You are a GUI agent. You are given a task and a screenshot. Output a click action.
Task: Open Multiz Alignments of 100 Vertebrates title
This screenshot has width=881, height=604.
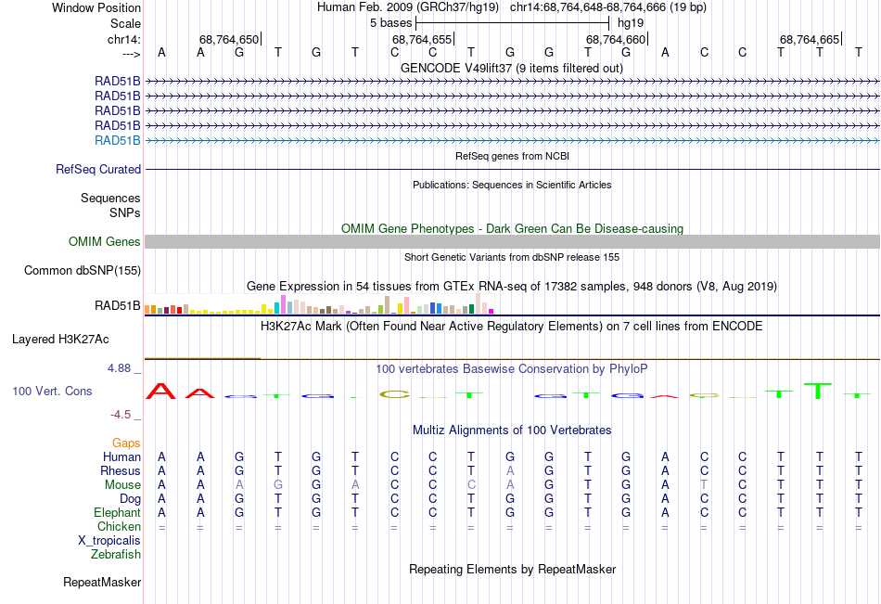pos(512,431)
